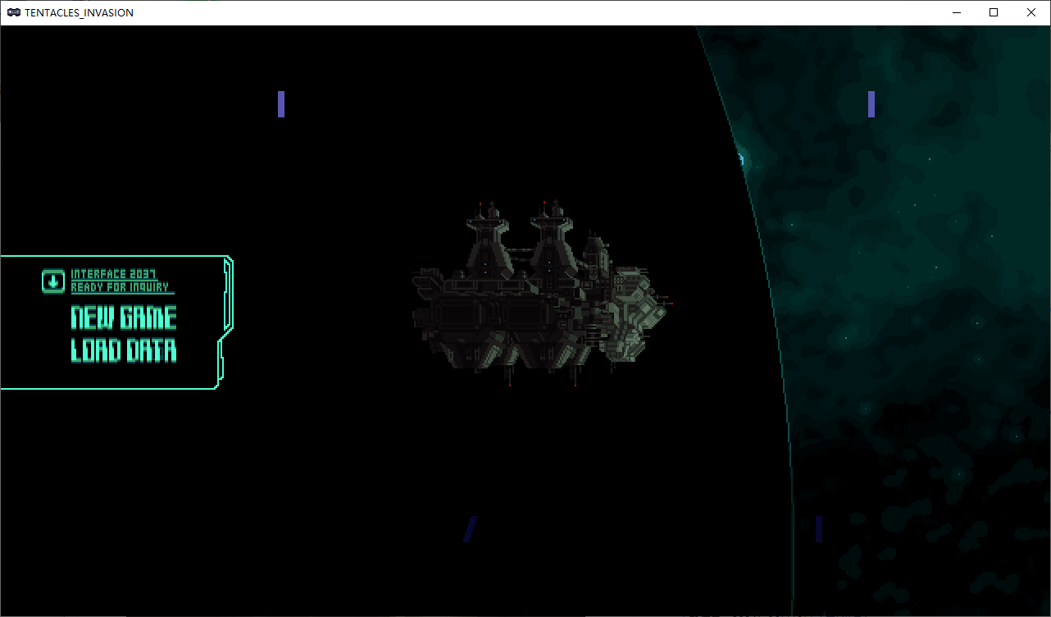Close the TENTACLES_INVASION window

(1031, 12)
